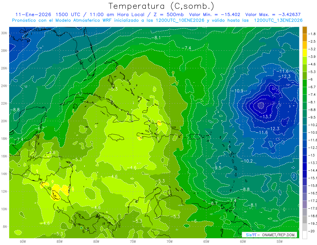Click the 16N latitude axis label
Viewport: 317px width, 245px height.
[x=4, y=156]
